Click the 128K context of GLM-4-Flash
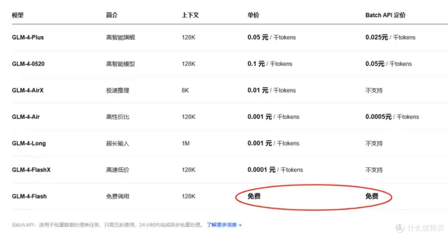This screenshot has width=448, height=237. coord(189,196)
